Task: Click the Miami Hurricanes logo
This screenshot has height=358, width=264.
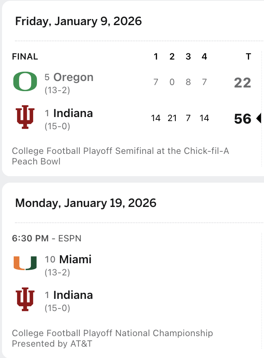Action: pyautogui.click(x=25, y=263)
